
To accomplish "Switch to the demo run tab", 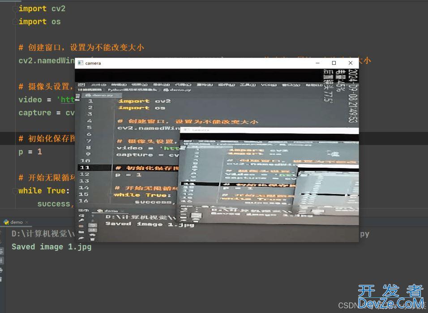I will (16, 222).
